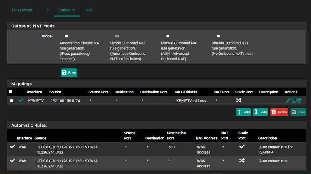Image resolution: width=311 pixels, height=174 pixels.
Task: Switch to the 1:1 NAT tab
Action: [47, 10]
